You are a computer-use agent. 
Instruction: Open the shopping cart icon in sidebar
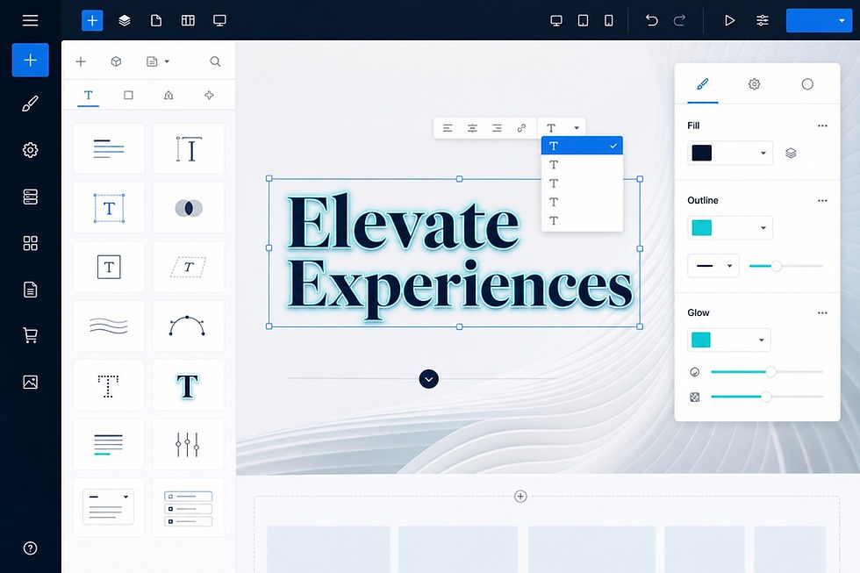pos(30,335)
